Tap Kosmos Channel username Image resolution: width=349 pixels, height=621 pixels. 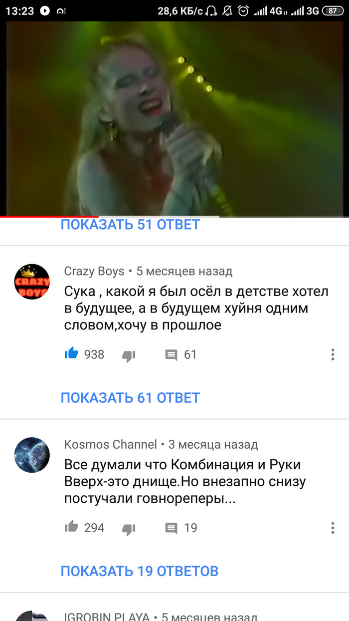[x=111, y=444]
